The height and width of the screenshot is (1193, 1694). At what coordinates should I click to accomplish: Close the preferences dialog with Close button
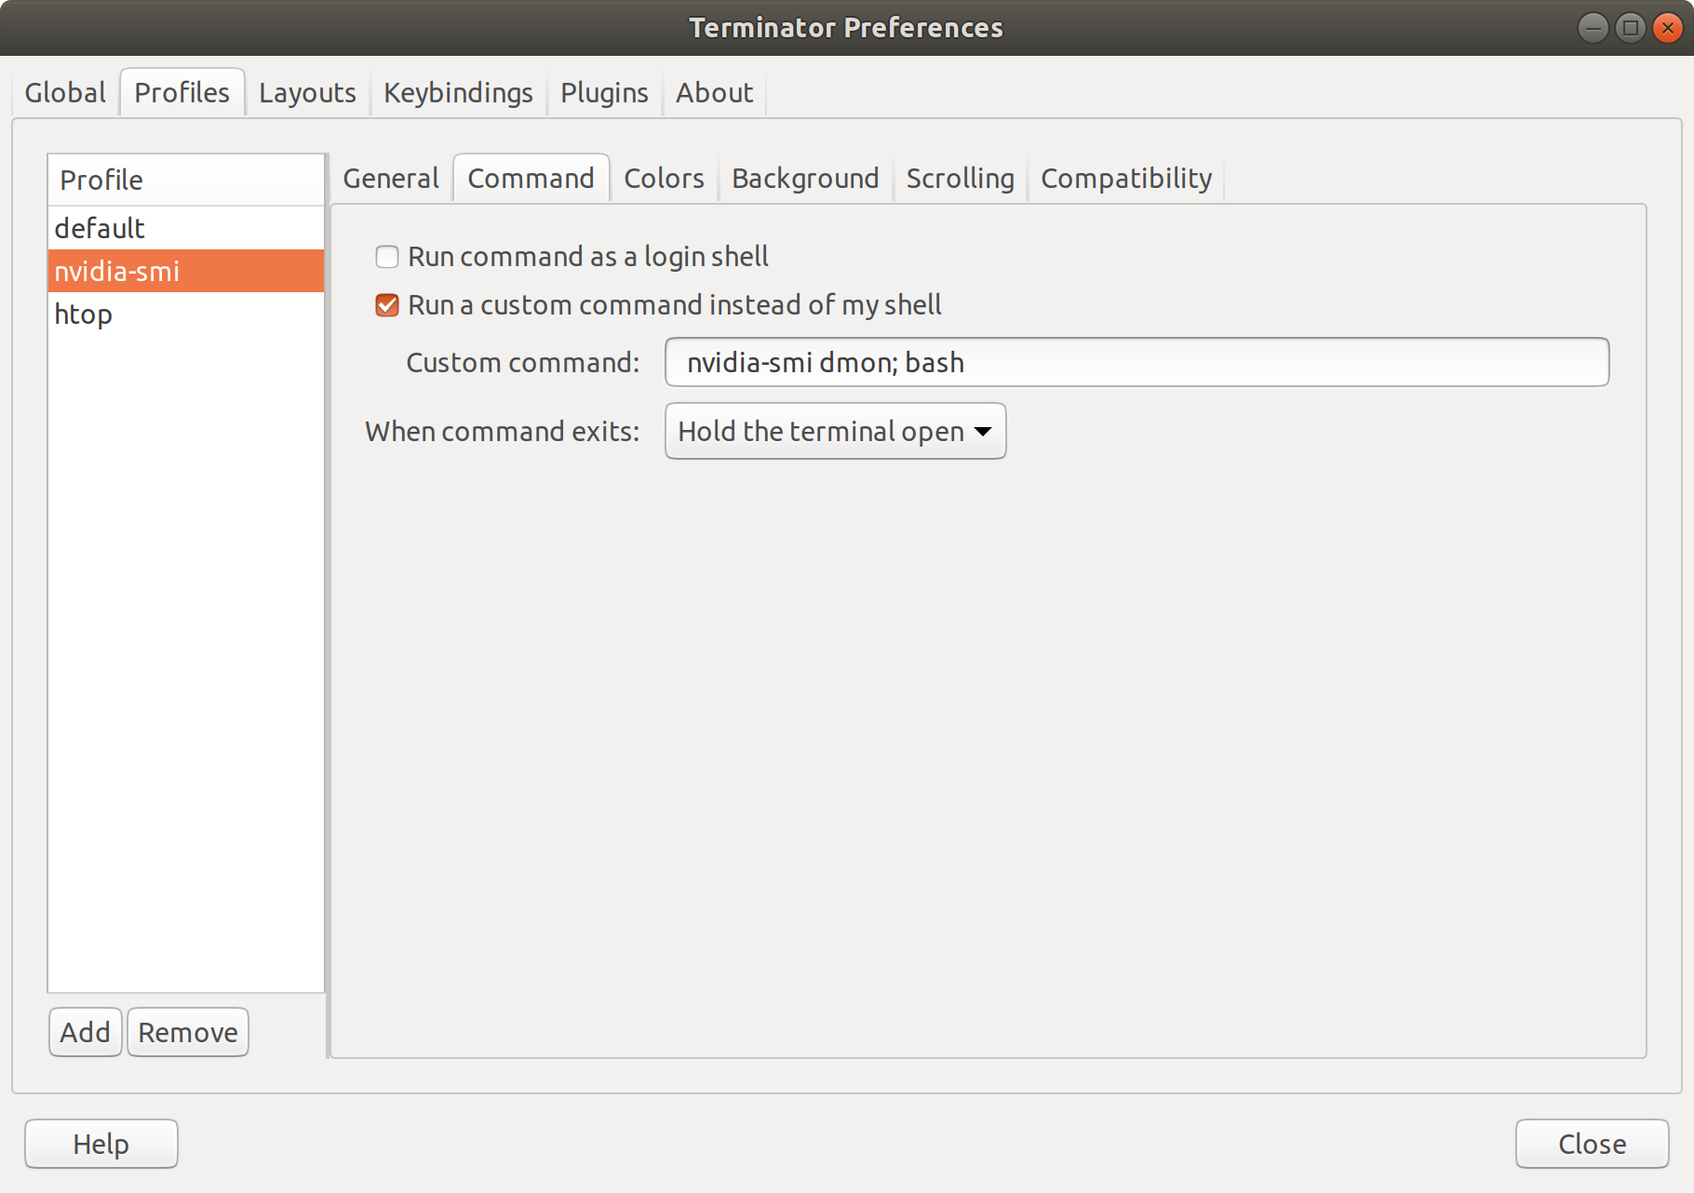pos(1592,1144)
